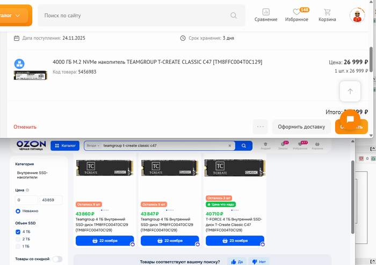
Task: Open the Везде search scope dropdown in Ozon
Action: pos(93,145)
